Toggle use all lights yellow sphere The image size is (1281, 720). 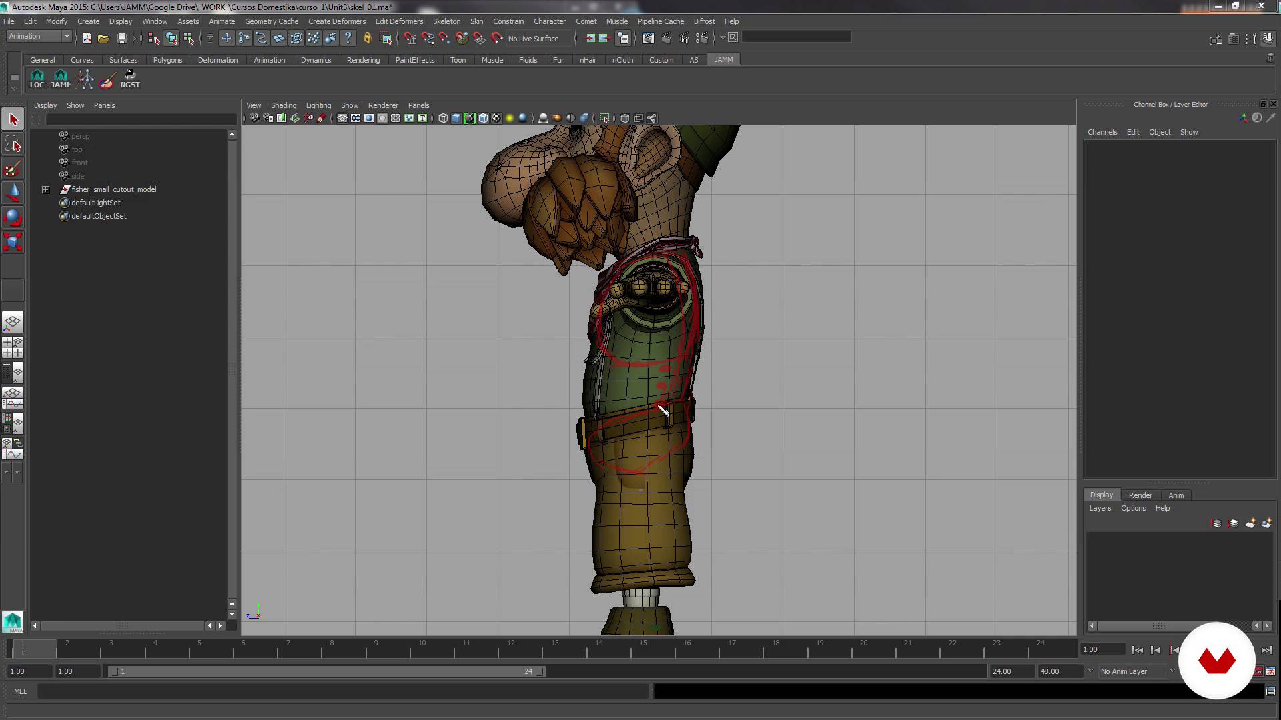coord(510,118)
